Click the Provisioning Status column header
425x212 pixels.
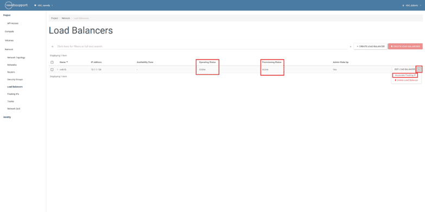coord(272,62)
